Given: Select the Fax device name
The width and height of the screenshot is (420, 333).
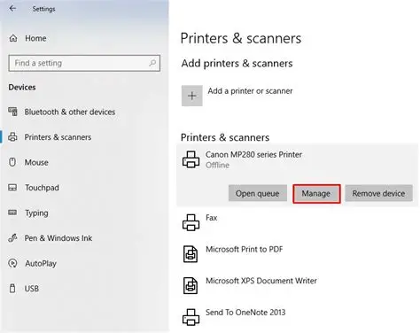Looking at the screenshot, I should 212,218.
